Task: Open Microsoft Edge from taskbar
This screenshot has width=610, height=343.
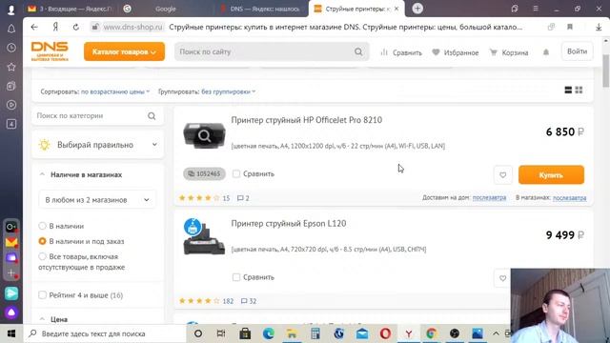Action: coord(268,333)
